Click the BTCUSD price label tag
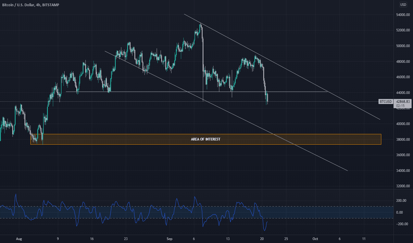This screenshot has height=243, width=413. click(386, 102)
